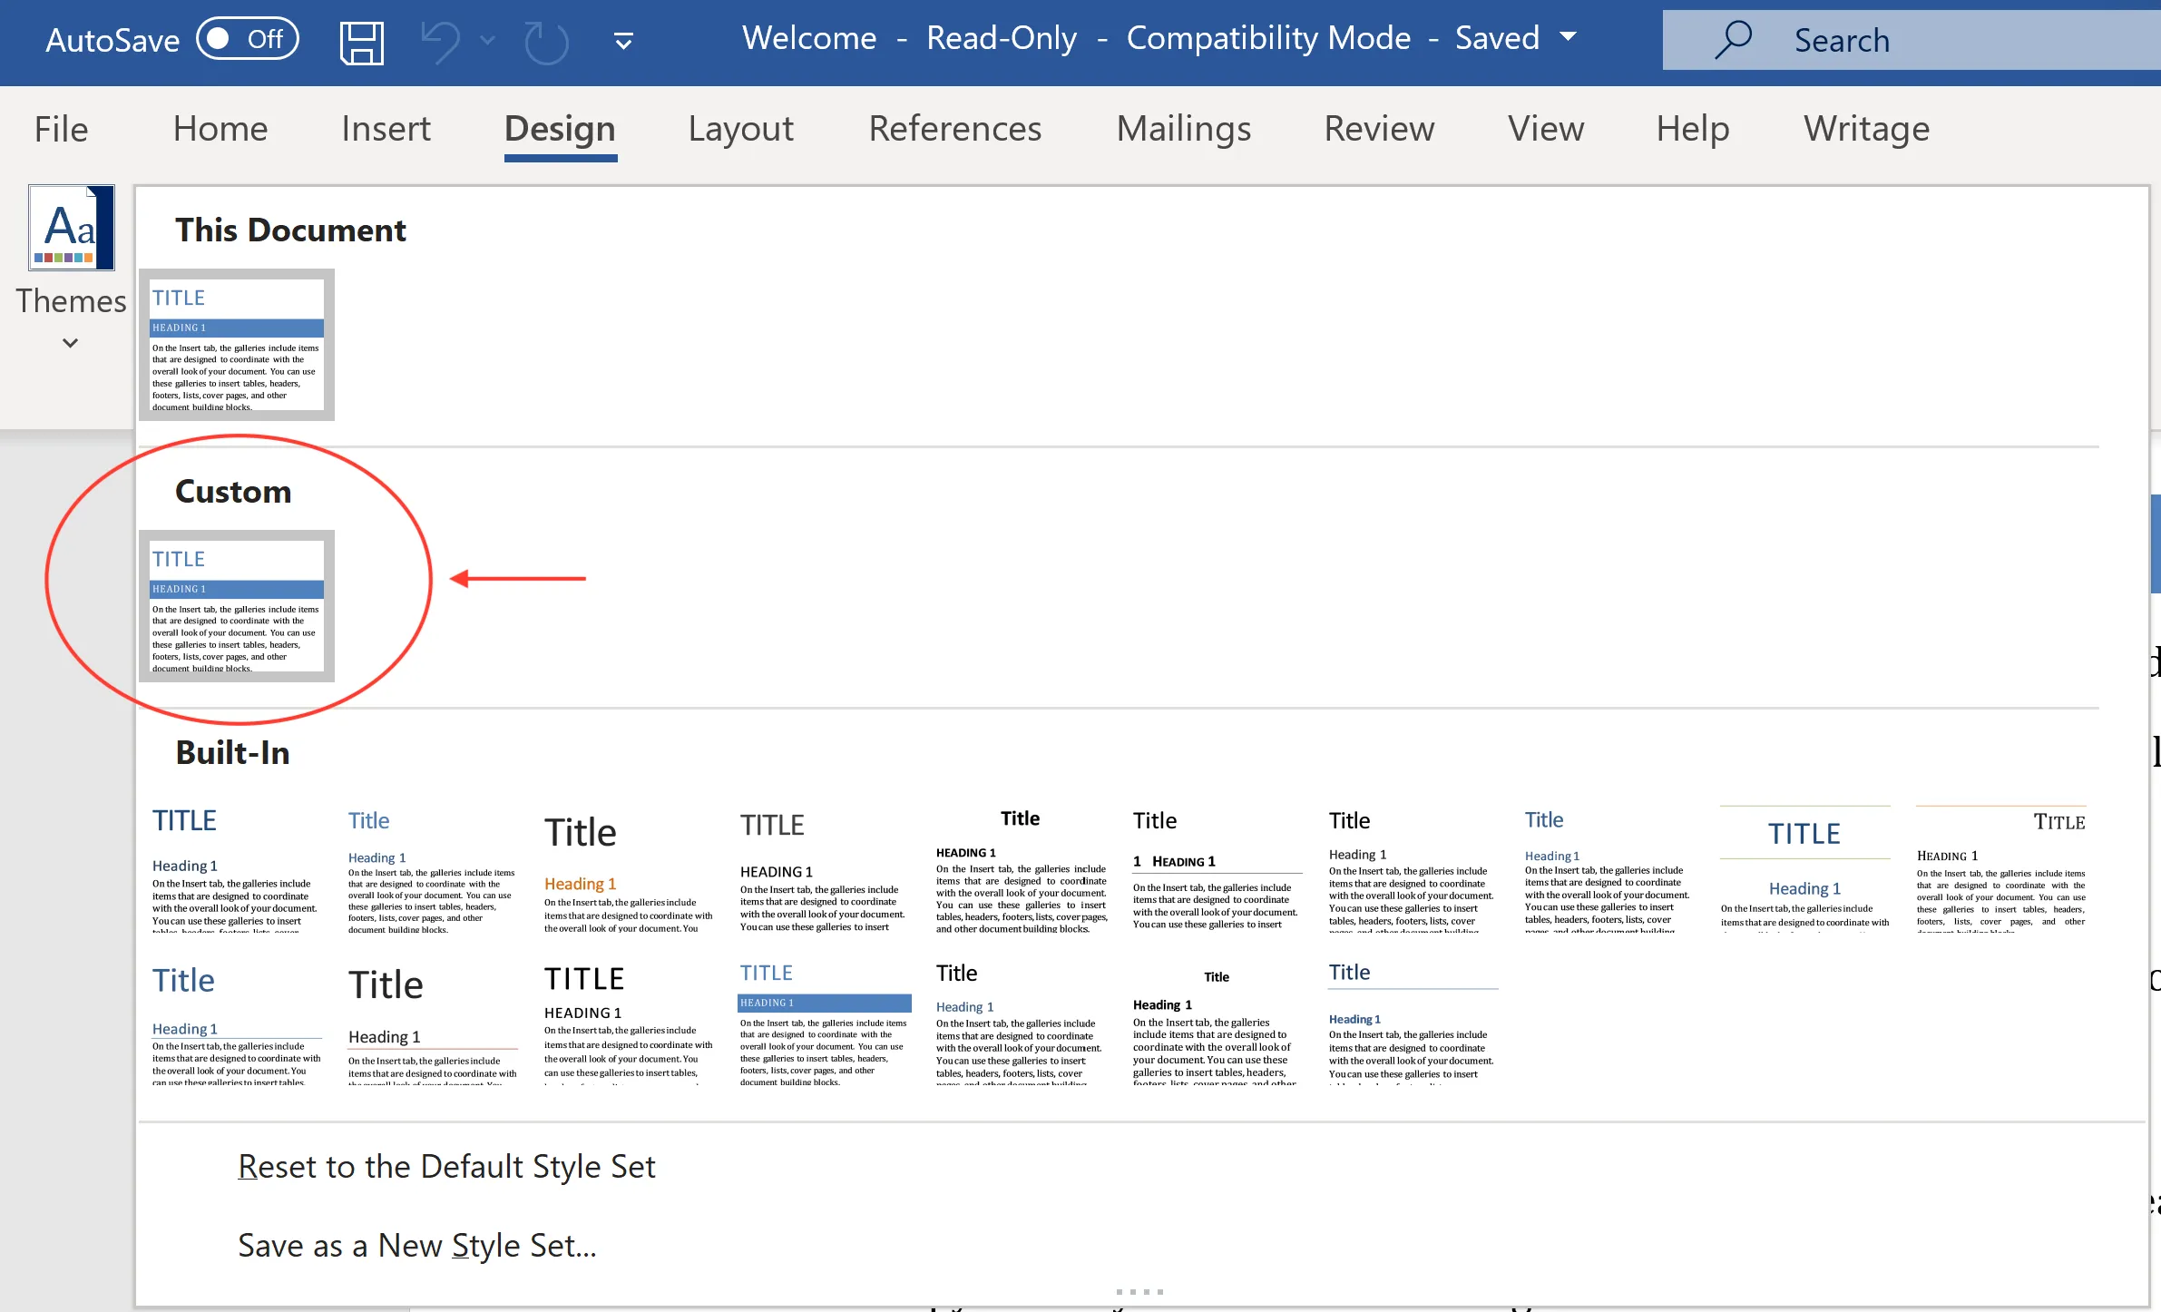
Task: Click the Redo circular arrow icon
Action: tap(546, 42)
